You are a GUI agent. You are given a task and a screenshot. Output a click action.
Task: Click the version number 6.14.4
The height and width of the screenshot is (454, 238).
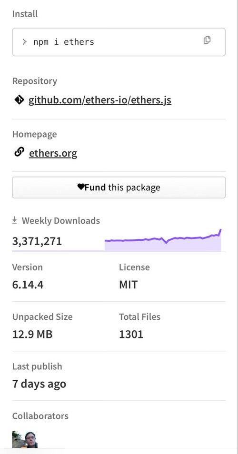point(28,285)
